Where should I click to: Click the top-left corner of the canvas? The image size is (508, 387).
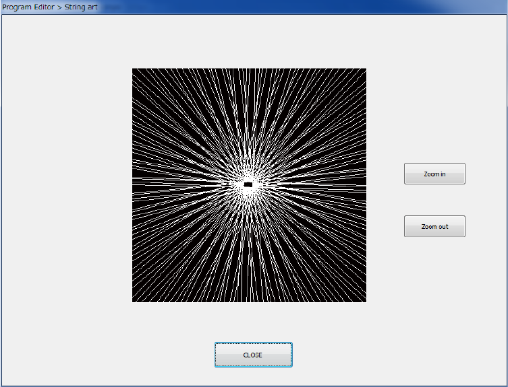coord(134,70)
